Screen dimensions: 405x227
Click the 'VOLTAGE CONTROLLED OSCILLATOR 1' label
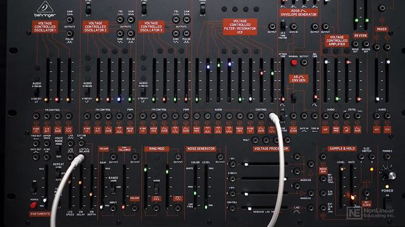(x=45, y=26)
